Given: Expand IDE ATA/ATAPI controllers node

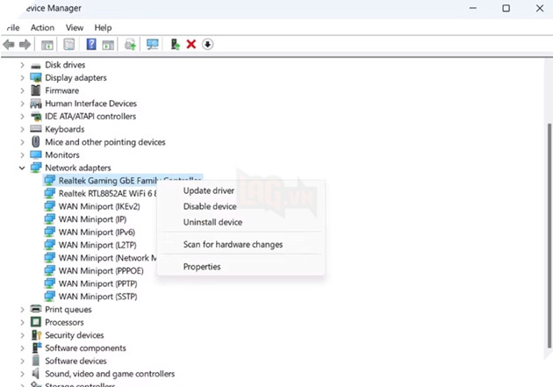Looking at the screenshot, I should pos(22,117).
